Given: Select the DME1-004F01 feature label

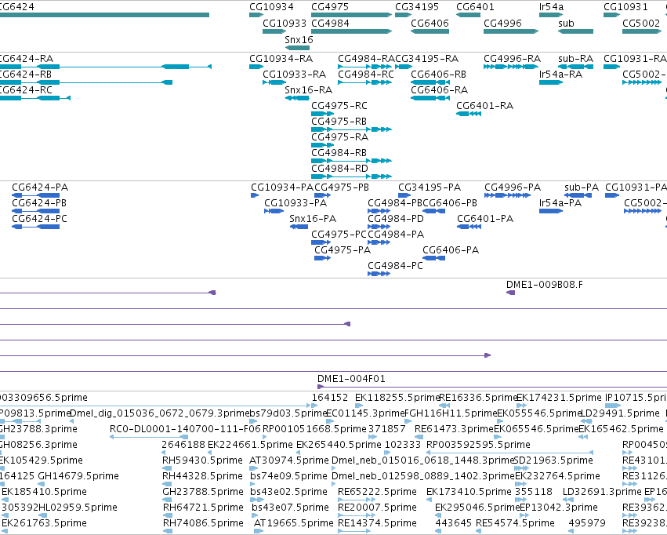Looking at the screenshot, I should click(351, 379).
